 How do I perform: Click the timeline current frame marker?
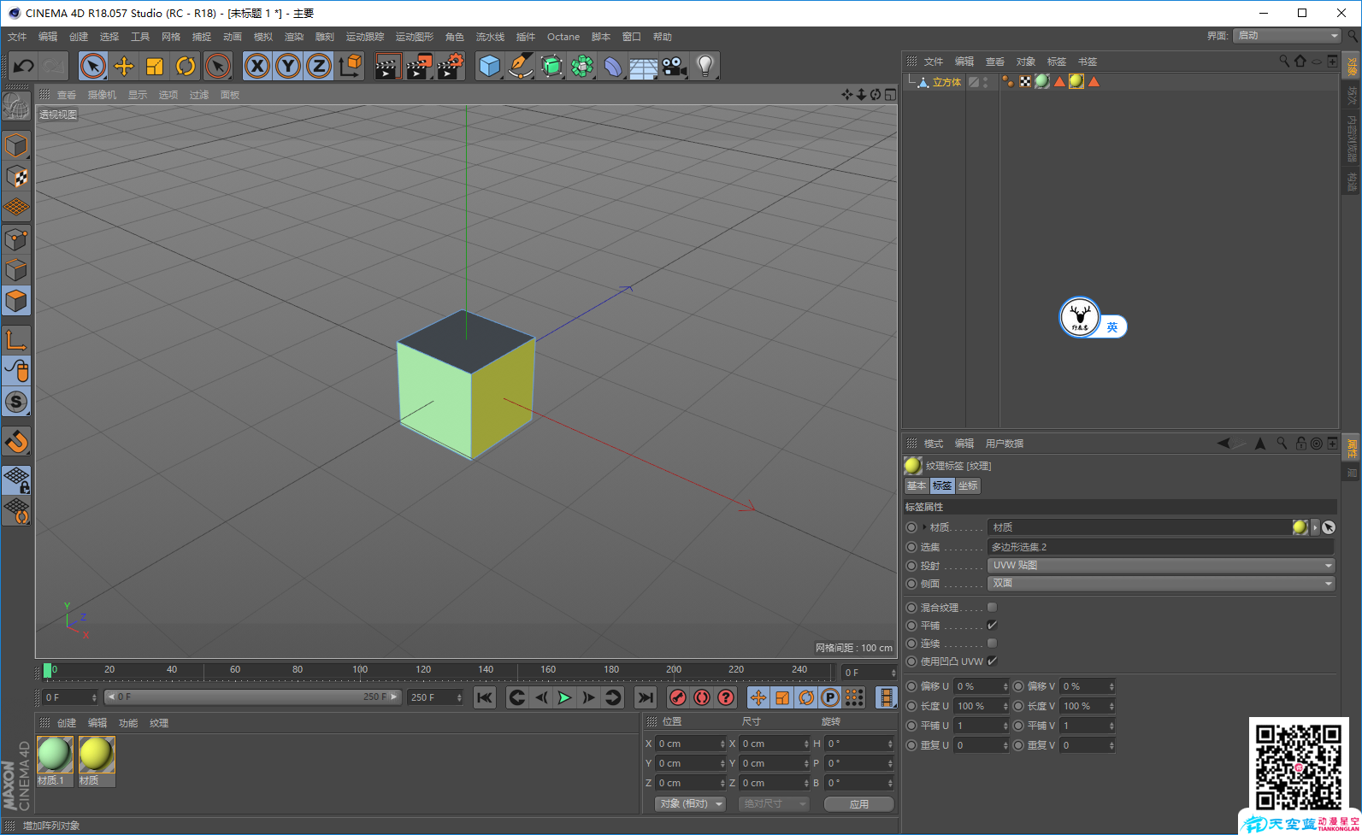point(47,671)
